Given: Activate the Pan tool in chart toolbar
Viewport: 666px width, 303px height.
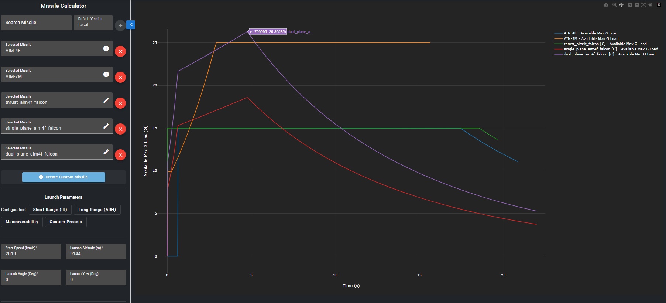Looking at the screenshot, I should click(621, 5).
